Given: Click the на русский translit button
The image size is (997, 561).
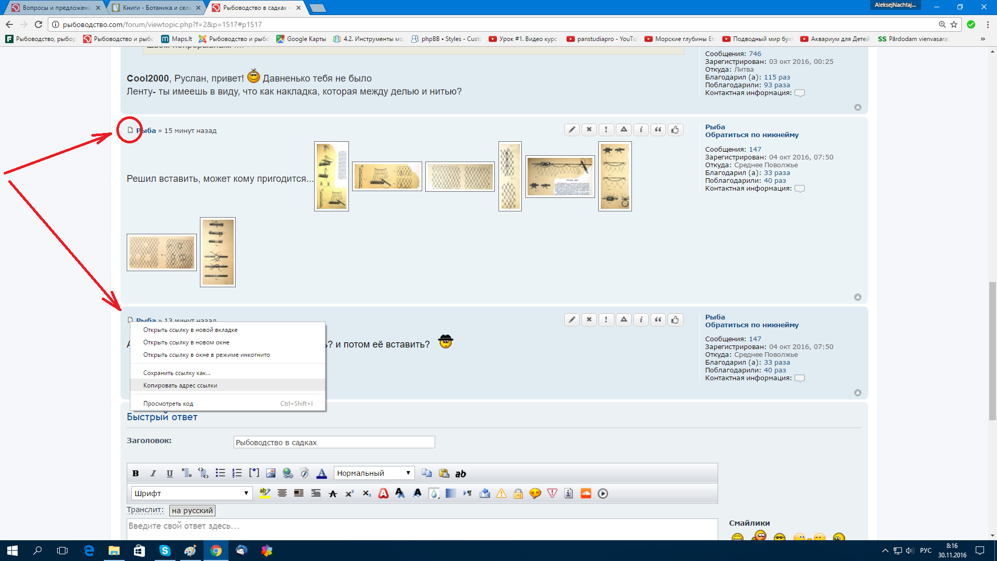Looking at the screenshot, I should (x=192, y=511).
